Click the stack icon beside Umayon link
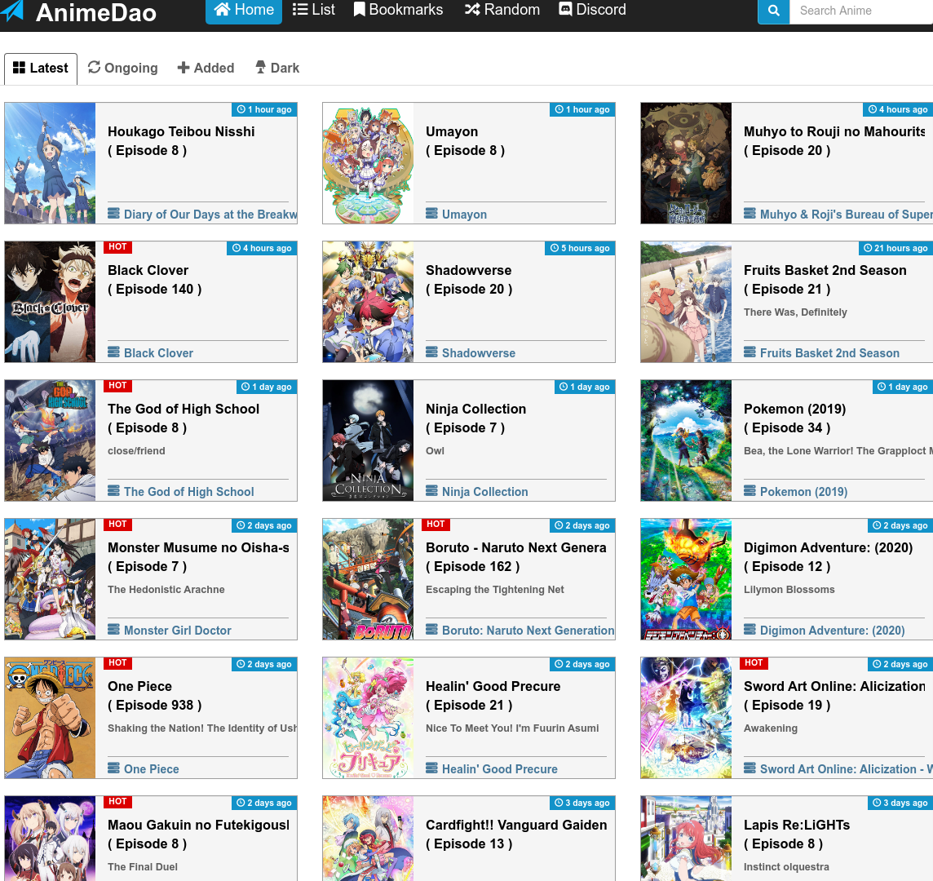Image resolution: width=933 pixels, height=881 pixels. (432, 213)
